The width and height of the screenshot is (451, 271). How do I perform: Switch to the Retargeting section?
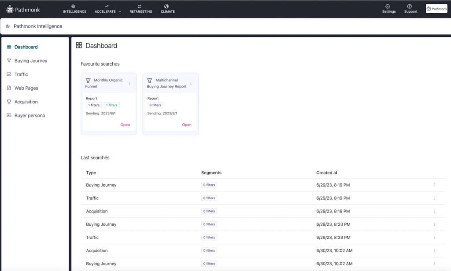pyautogui.click(x=140, y=9)
